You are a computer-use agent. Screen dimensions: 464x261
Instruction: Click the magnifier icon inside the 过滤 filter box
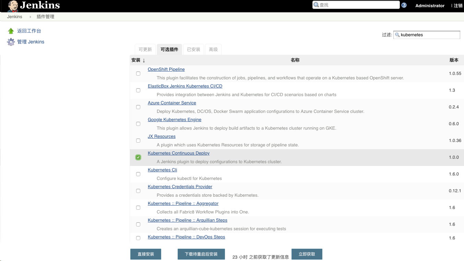[x=397, y=35]
